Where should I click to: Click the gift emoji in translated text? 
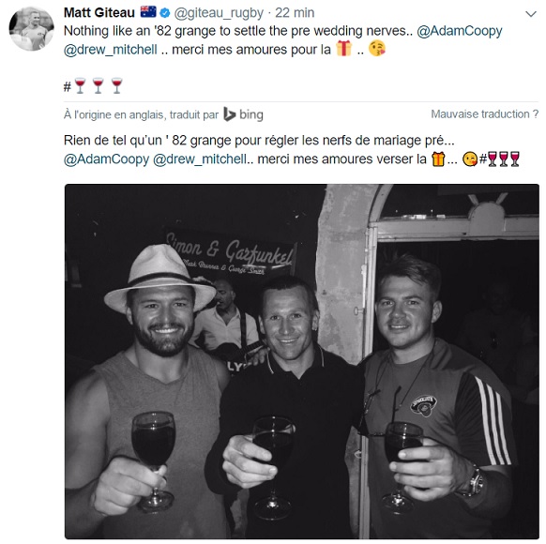pyautogui.click(x=438, y=159)
